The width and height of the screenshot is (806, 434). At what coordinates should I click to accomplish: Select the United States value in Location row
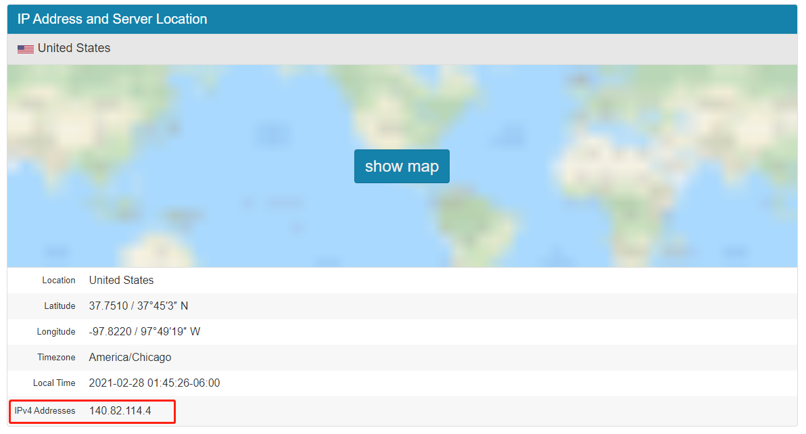(121, 281)
